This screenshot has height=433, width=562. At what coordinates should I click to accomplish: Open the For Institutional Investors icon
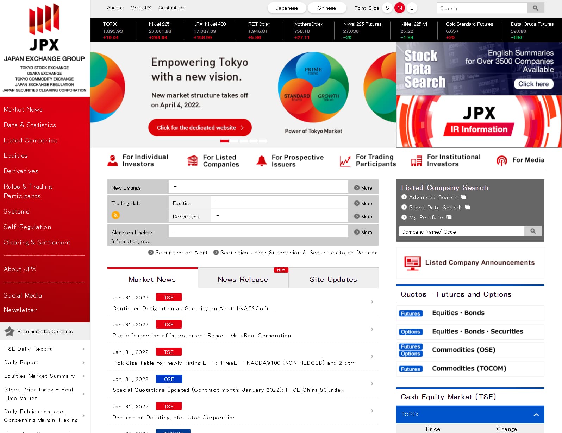[417, 161]
